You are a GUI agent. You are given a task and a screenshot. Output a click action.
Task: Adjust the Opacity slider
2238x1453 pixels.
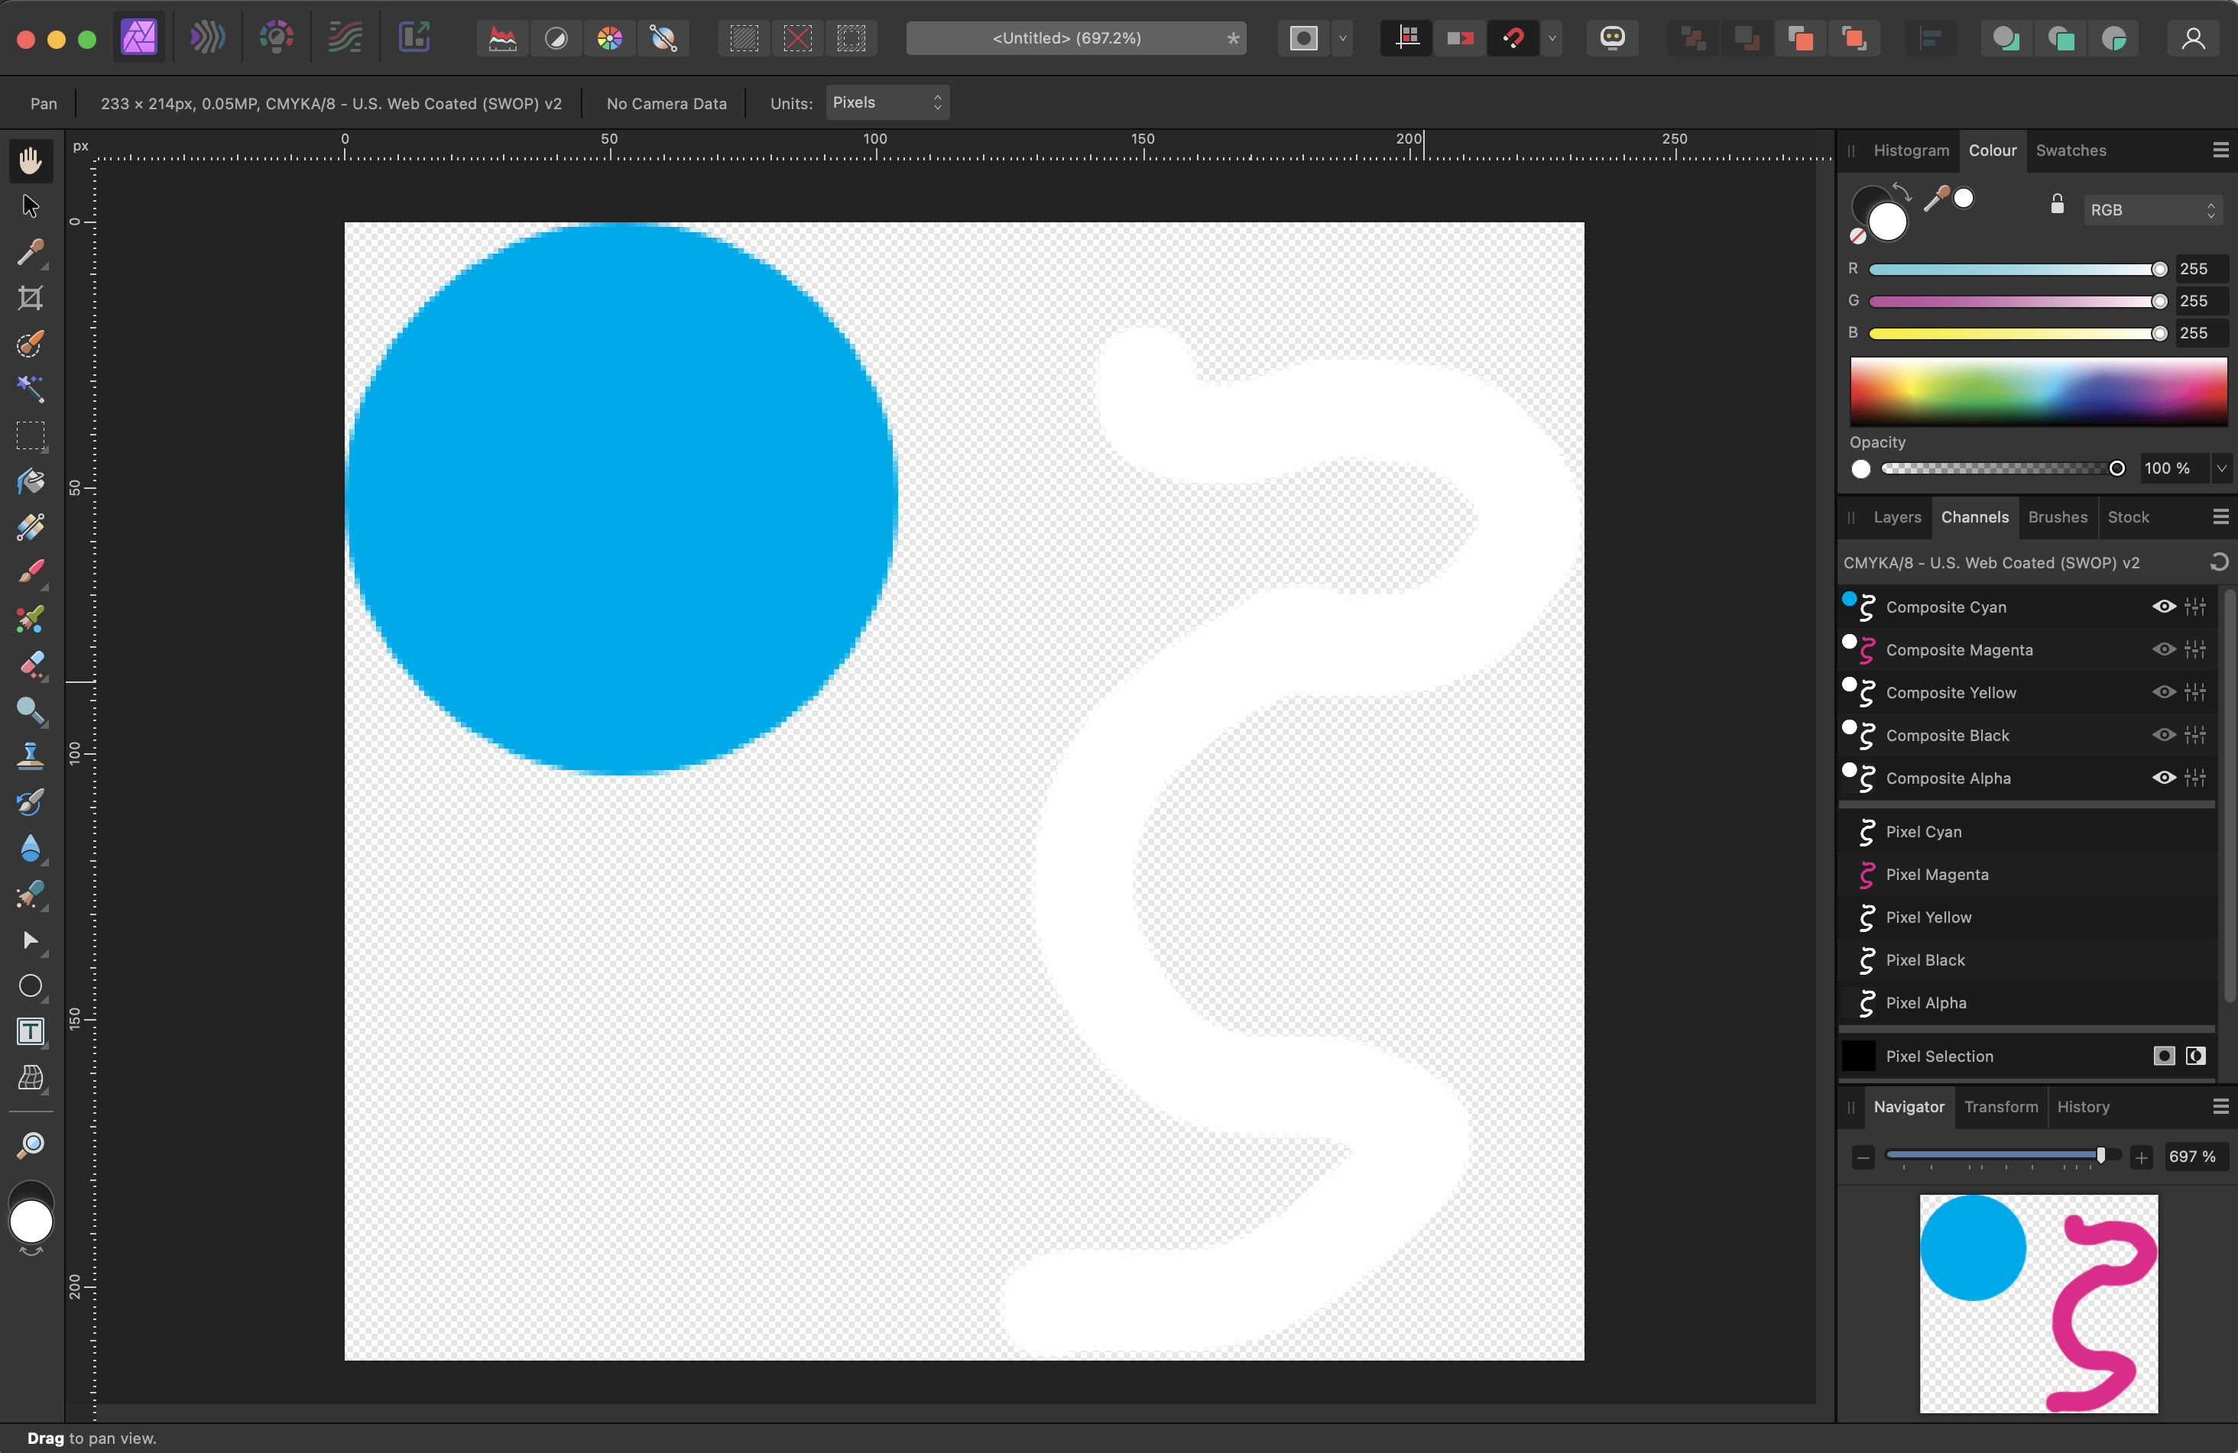(2002, 468)
